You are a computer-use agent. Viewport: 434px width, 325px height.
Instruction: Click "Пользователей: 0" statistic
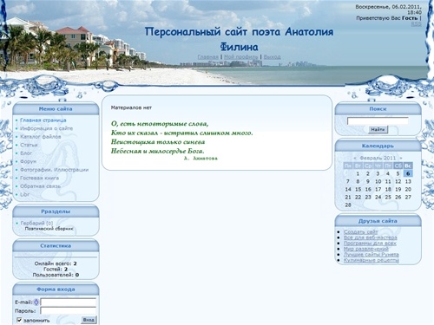[x=56, y=275]
